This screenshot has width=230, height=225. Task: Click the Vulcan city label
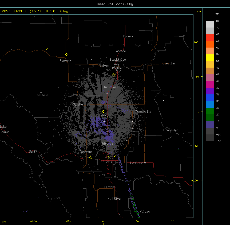(145, 212)
